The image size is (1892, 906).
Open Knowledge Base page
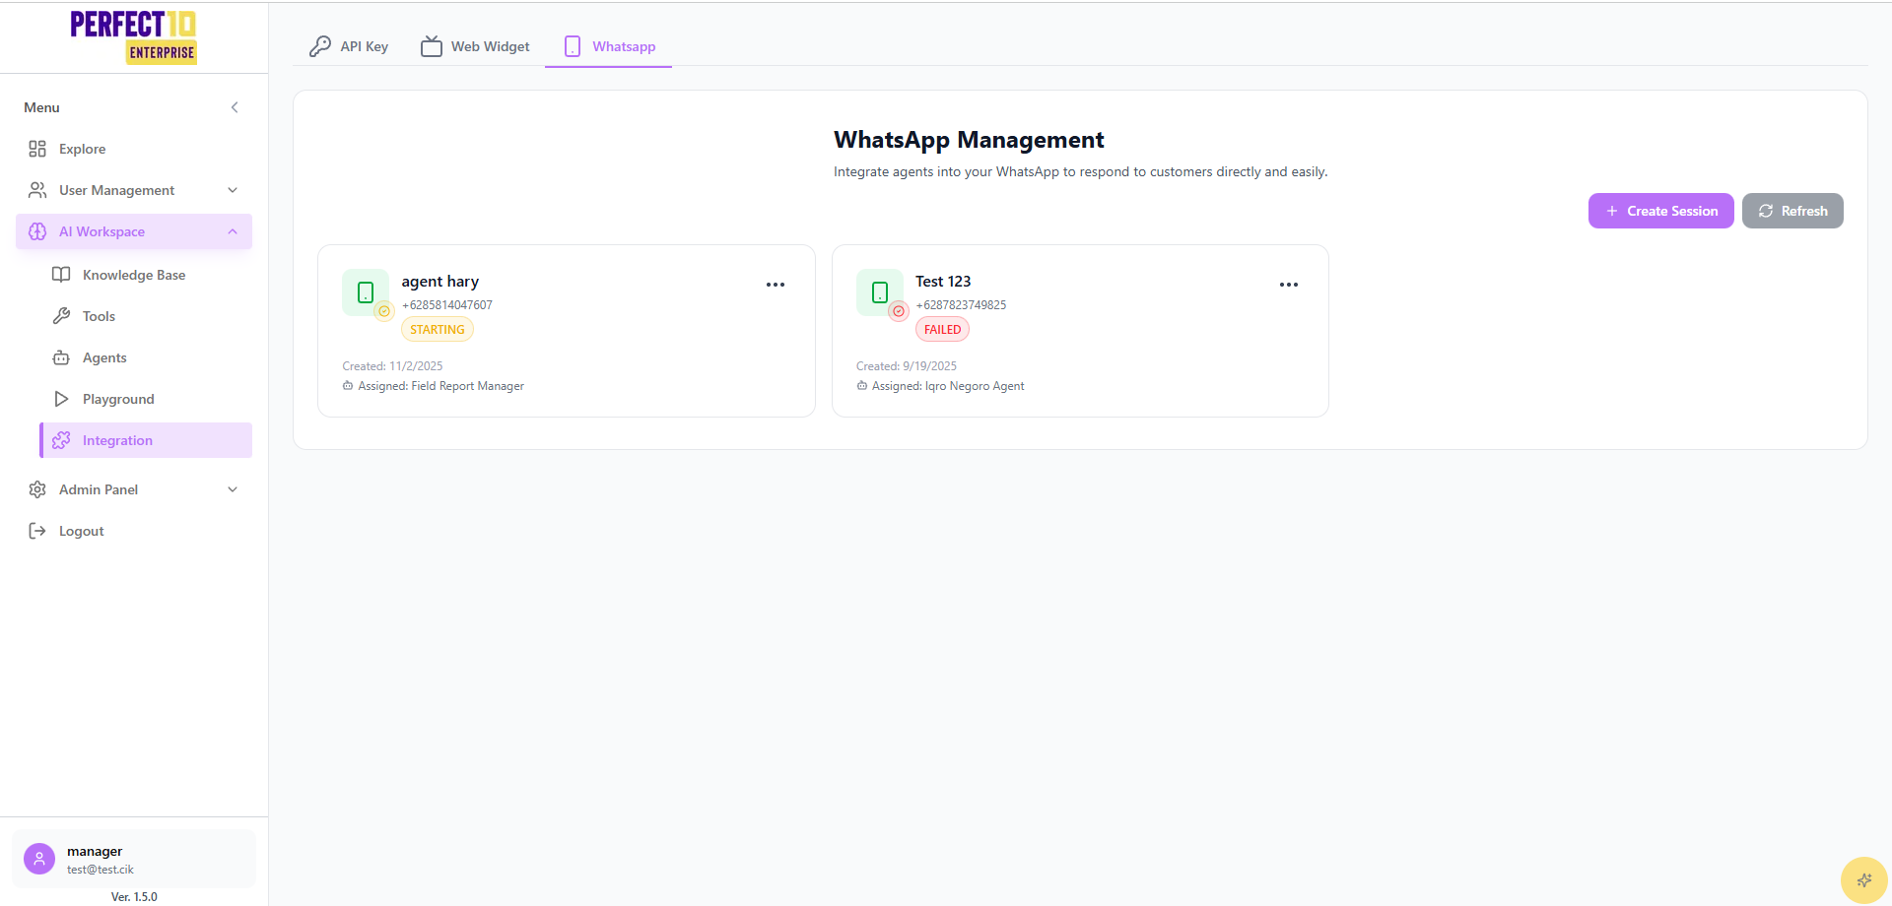[x=146, y=275]
